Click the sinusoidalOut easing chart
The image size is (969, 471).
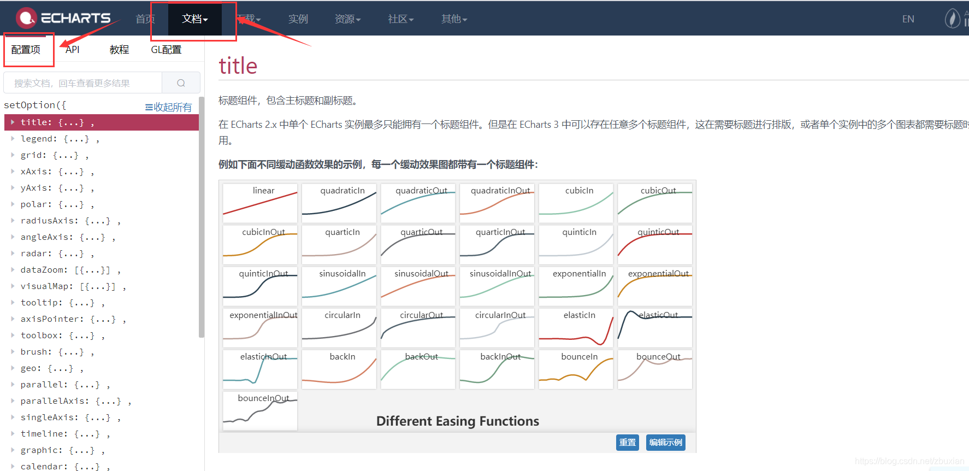click(x=418, y=286)
